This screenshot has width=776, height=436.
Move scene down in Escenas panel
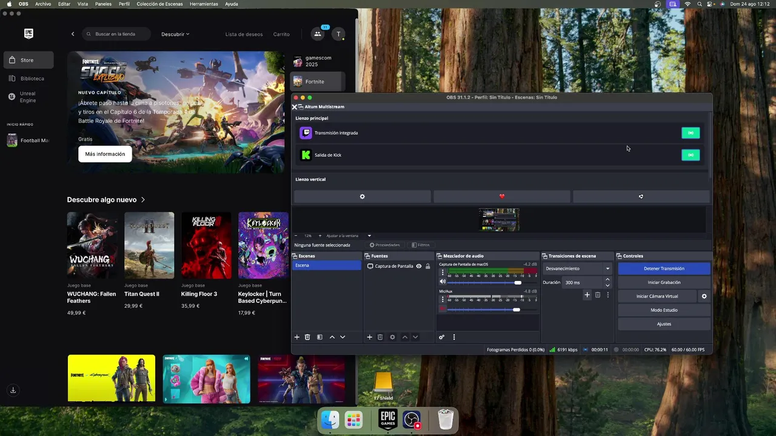coord(343,337)
